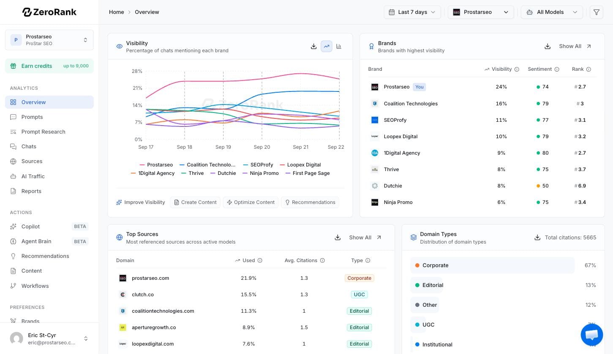Image resolution: width=613 pixels, height=354 pixels.
Task: Show All brands
Action: pos(575,46)
